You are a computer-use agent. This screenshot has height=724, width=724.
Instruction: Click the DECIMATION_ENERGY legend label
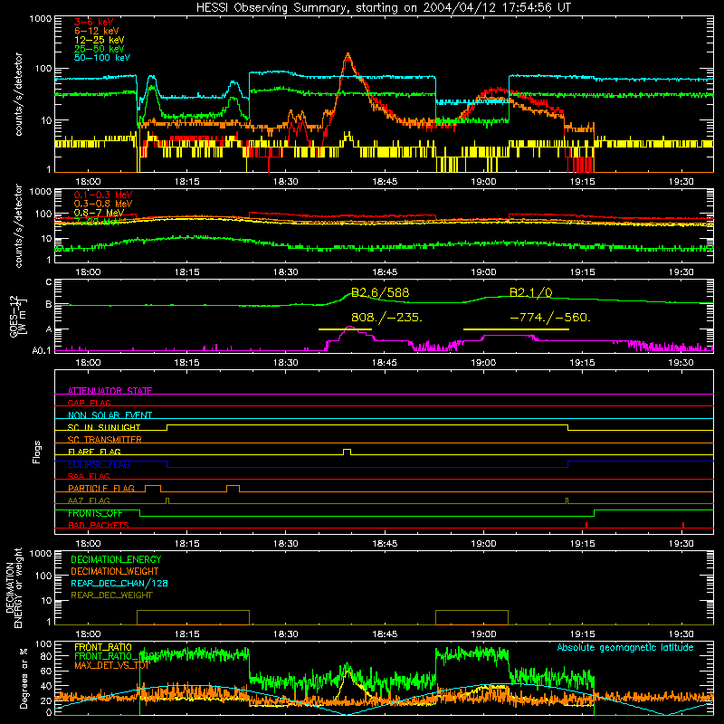(116, 559)
